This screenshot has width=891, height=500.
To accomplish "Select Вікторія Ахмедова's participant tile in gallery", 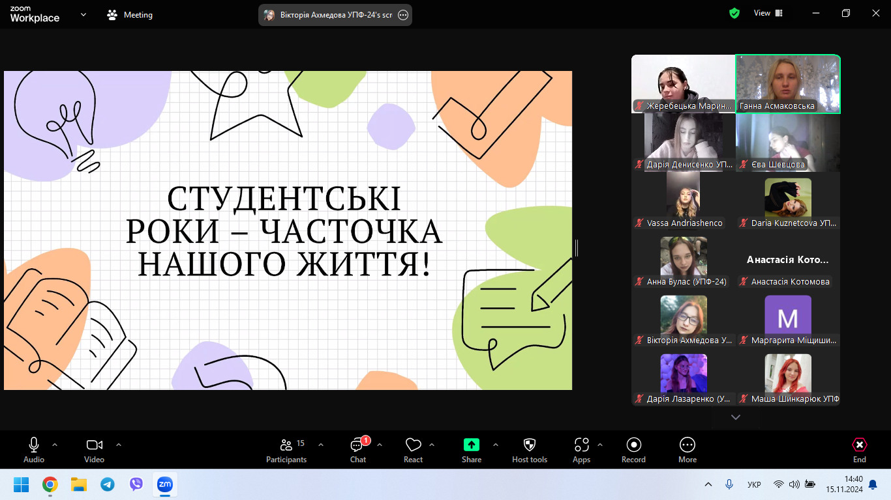I will tap(684, 318).
